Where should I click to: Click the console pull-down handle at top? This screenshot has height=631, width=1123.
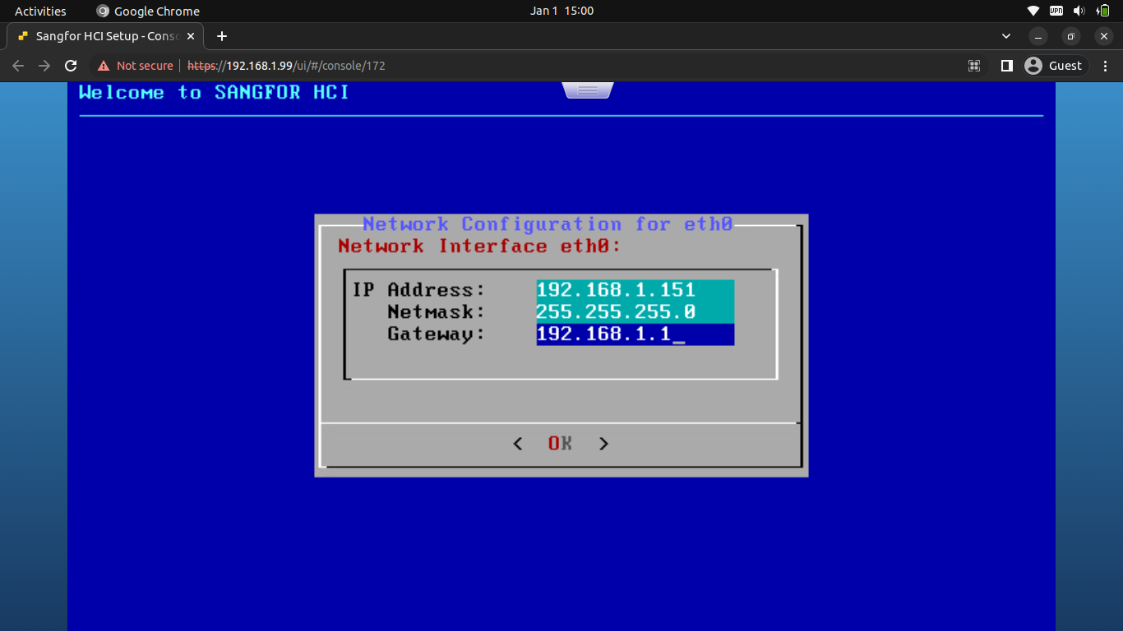point(587,90)
